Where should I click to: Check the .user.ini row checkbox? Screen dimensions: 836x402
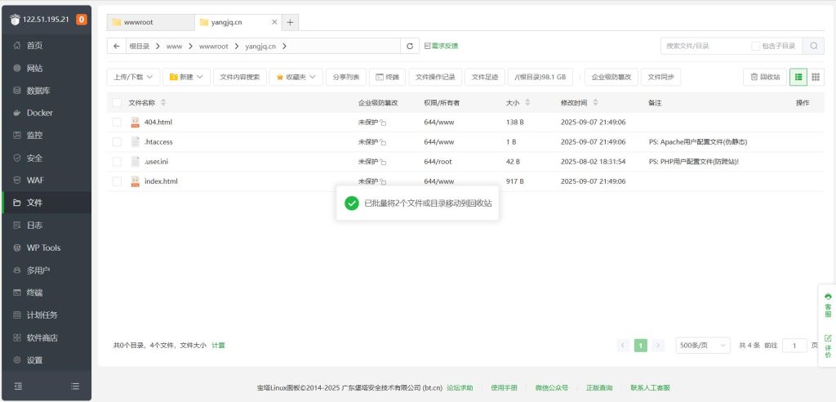click(117, 162)
